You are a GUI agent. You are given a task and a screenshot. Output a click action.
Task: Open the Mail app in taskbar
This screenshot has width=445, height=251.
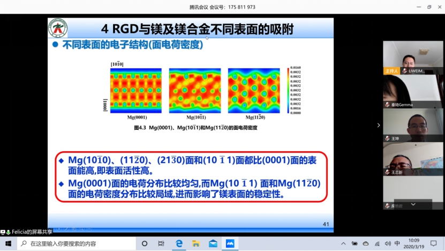click(213, 243)
